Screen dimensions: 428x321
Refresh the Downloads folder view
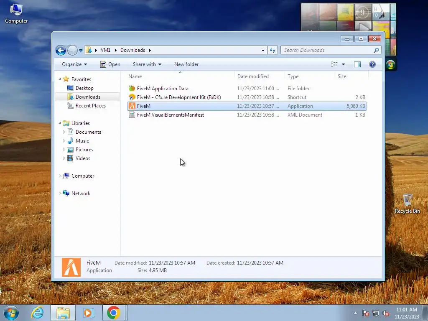pyautogui.click(x=273, y=50)
